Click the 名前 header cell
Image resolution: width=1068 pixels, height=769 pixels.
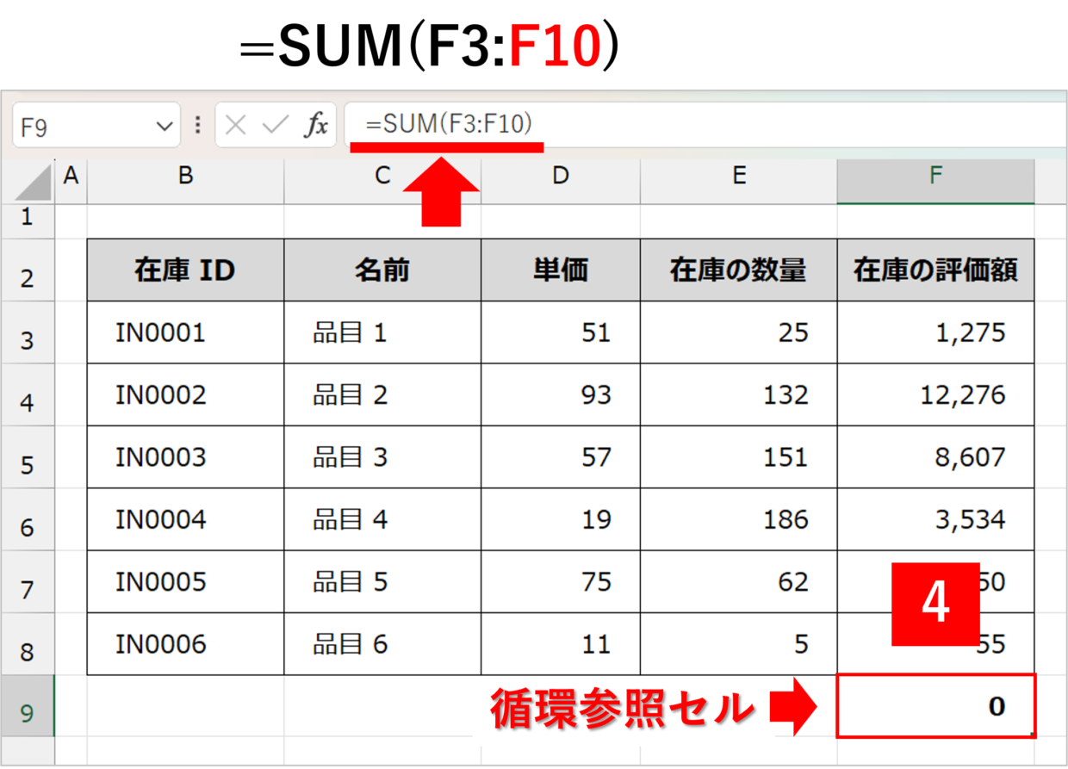tap(382, 270)
